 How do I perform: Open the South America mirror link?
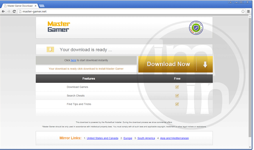(146, 138)
